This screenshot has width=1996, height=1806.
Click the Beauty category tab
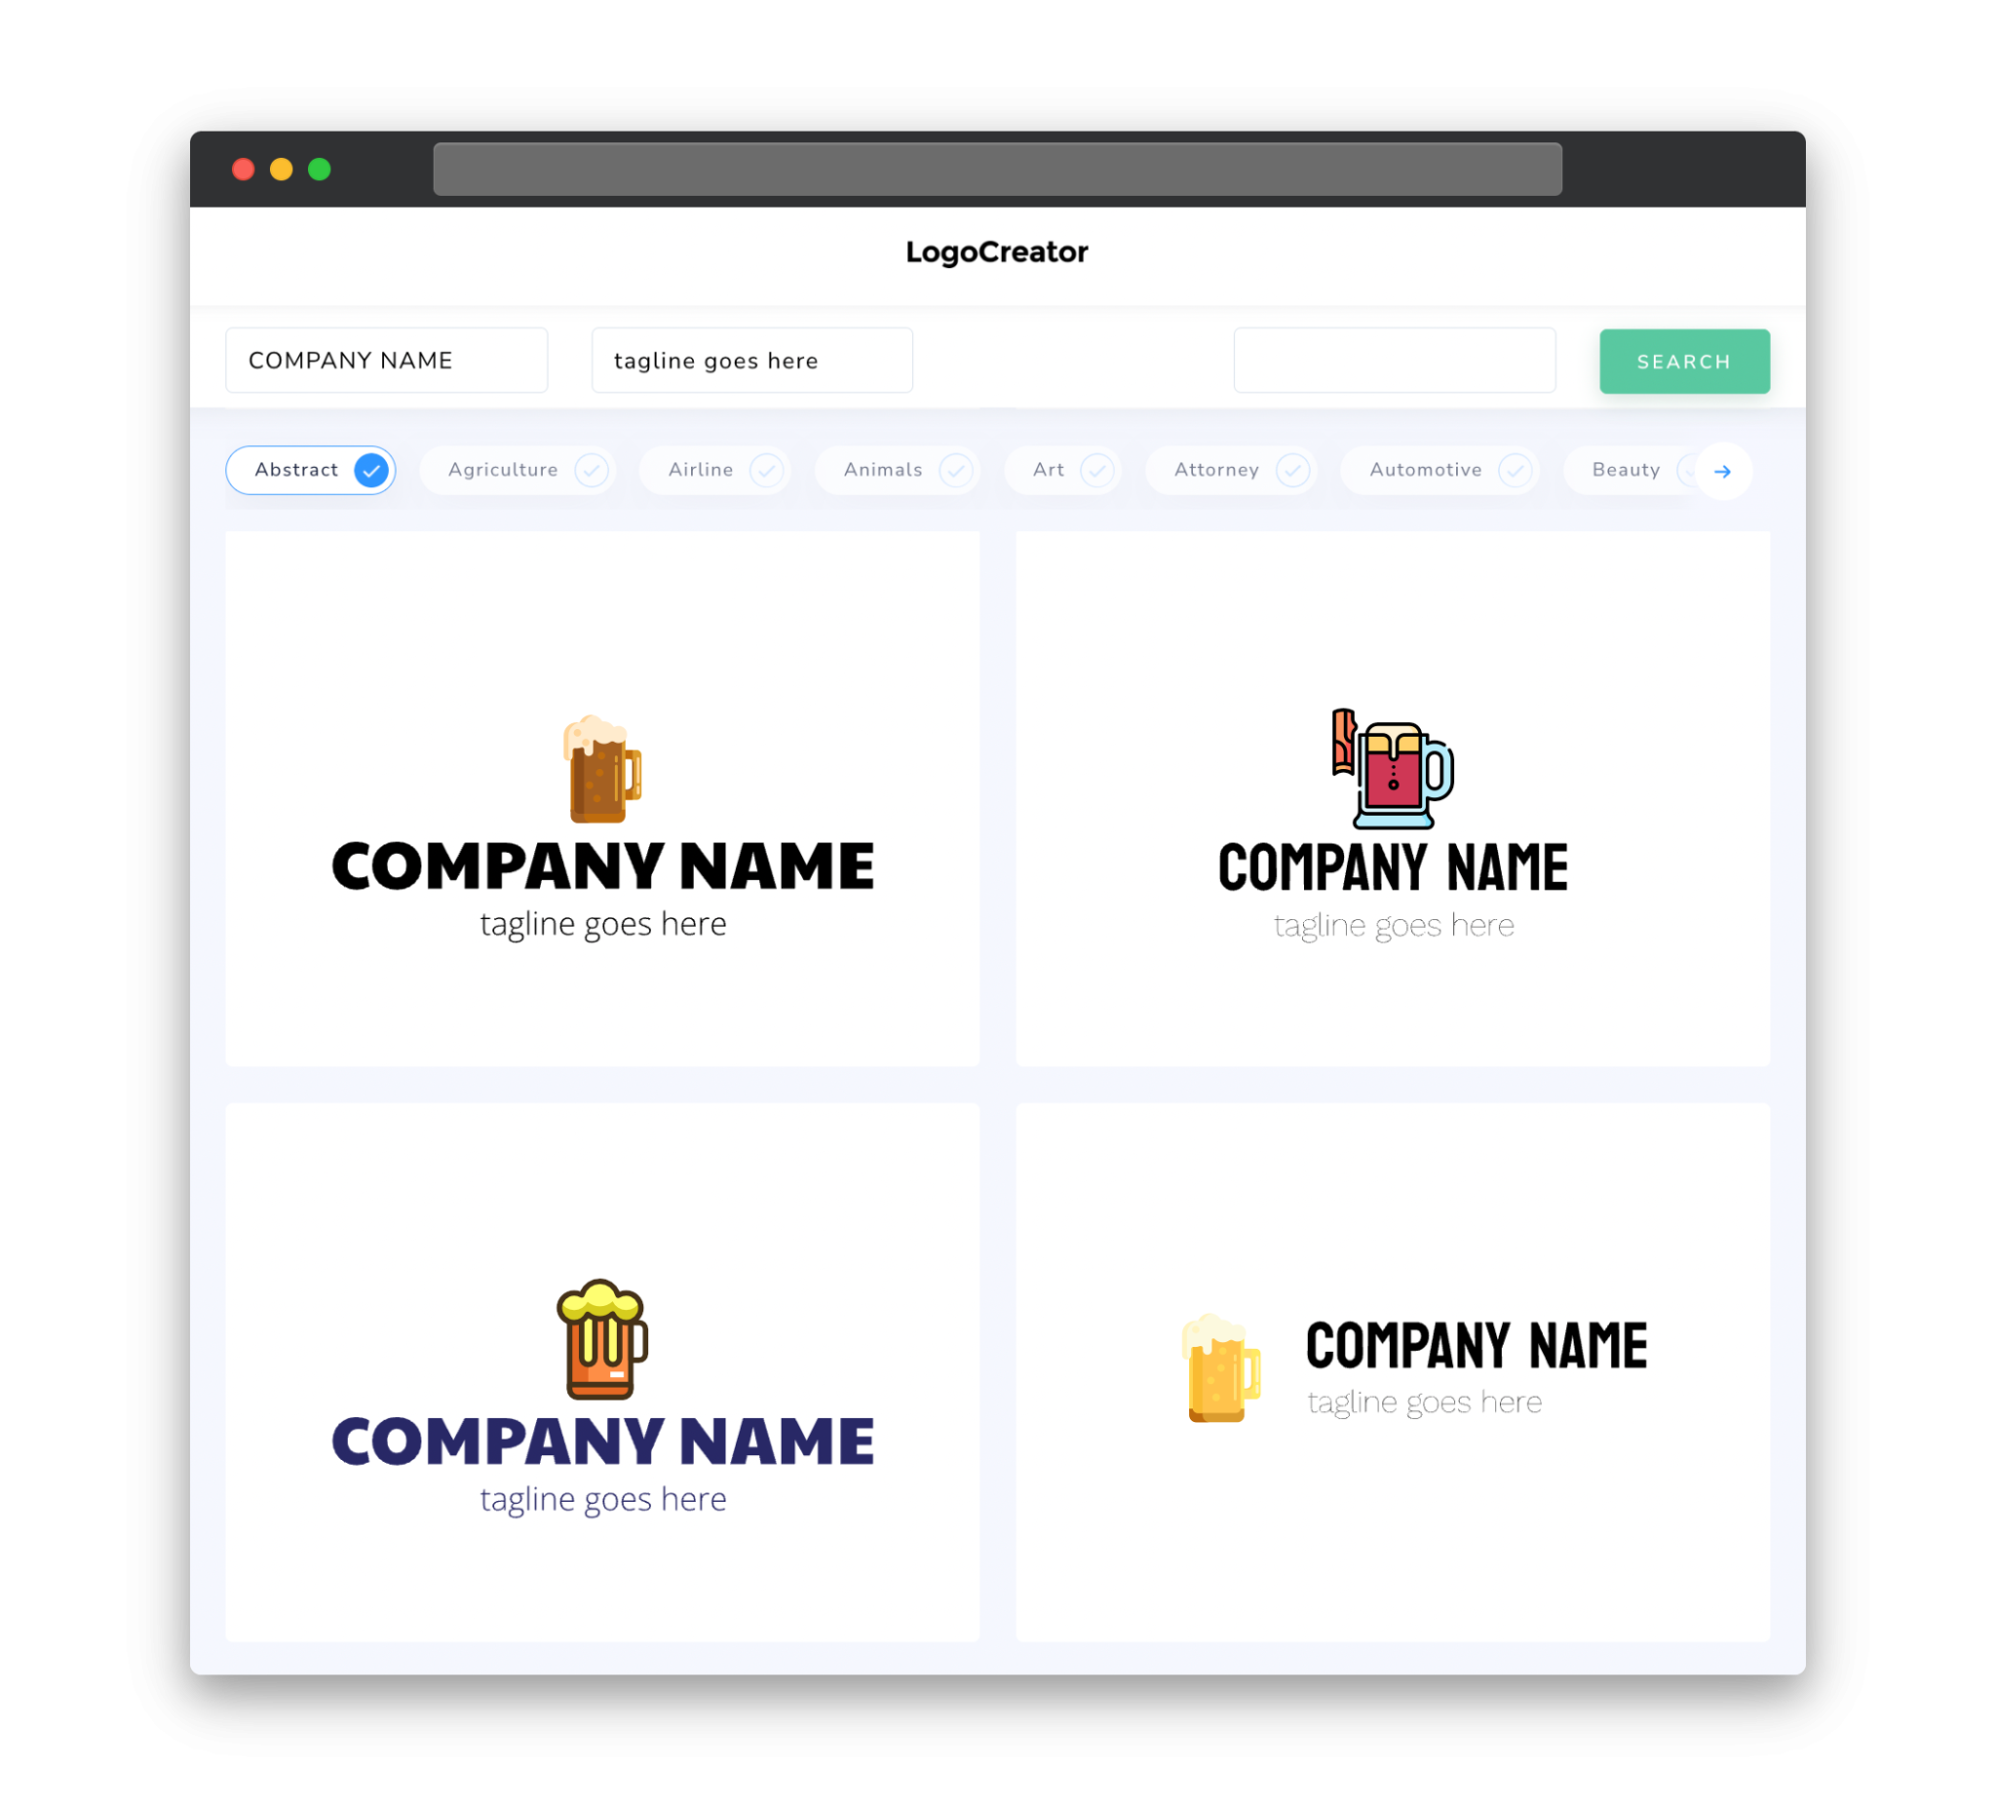pyautogui.click(x=1624, y=470)
